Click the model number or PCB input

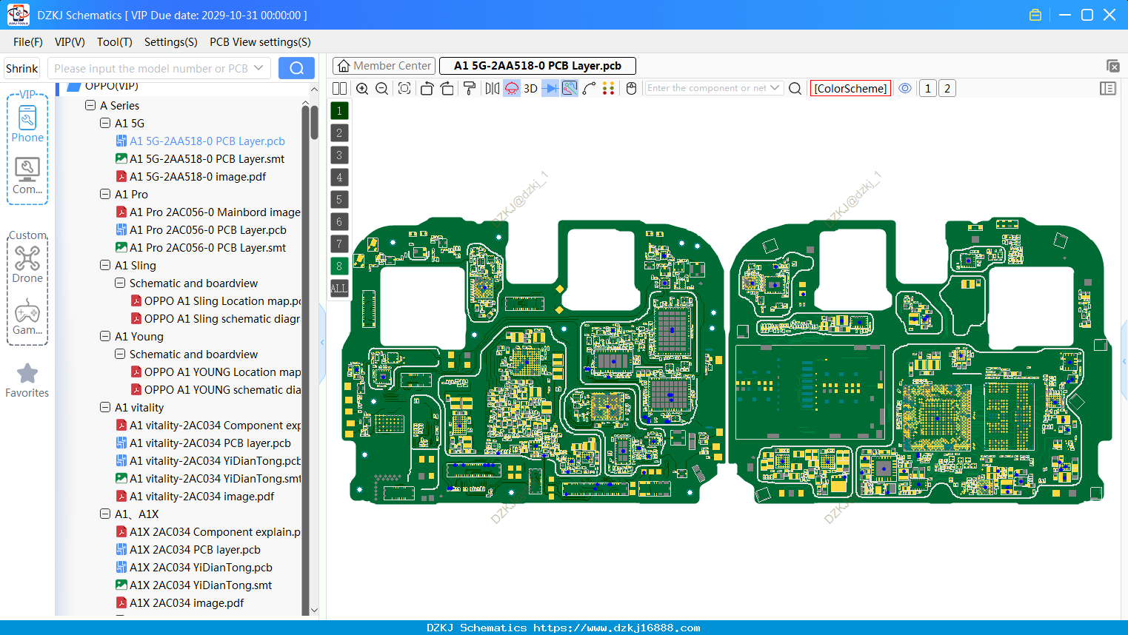coord(158,68)
